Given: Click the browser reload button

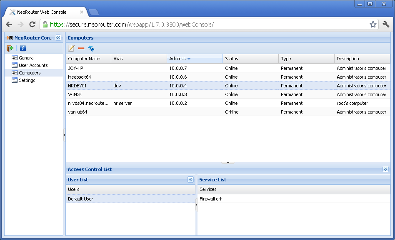Looking at the screenshot, I should pos(32,25).
